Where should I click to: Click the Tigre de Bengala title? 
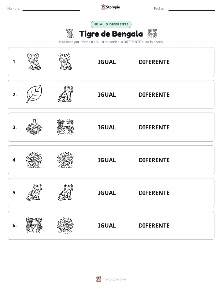pyautogui.click(x=111, y=34)
